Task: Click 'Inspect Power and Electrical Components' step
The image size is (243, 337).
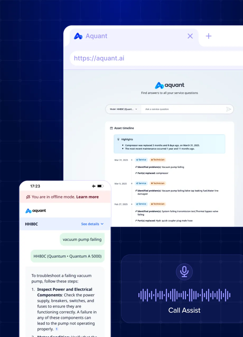Action: tap(65, 292)
